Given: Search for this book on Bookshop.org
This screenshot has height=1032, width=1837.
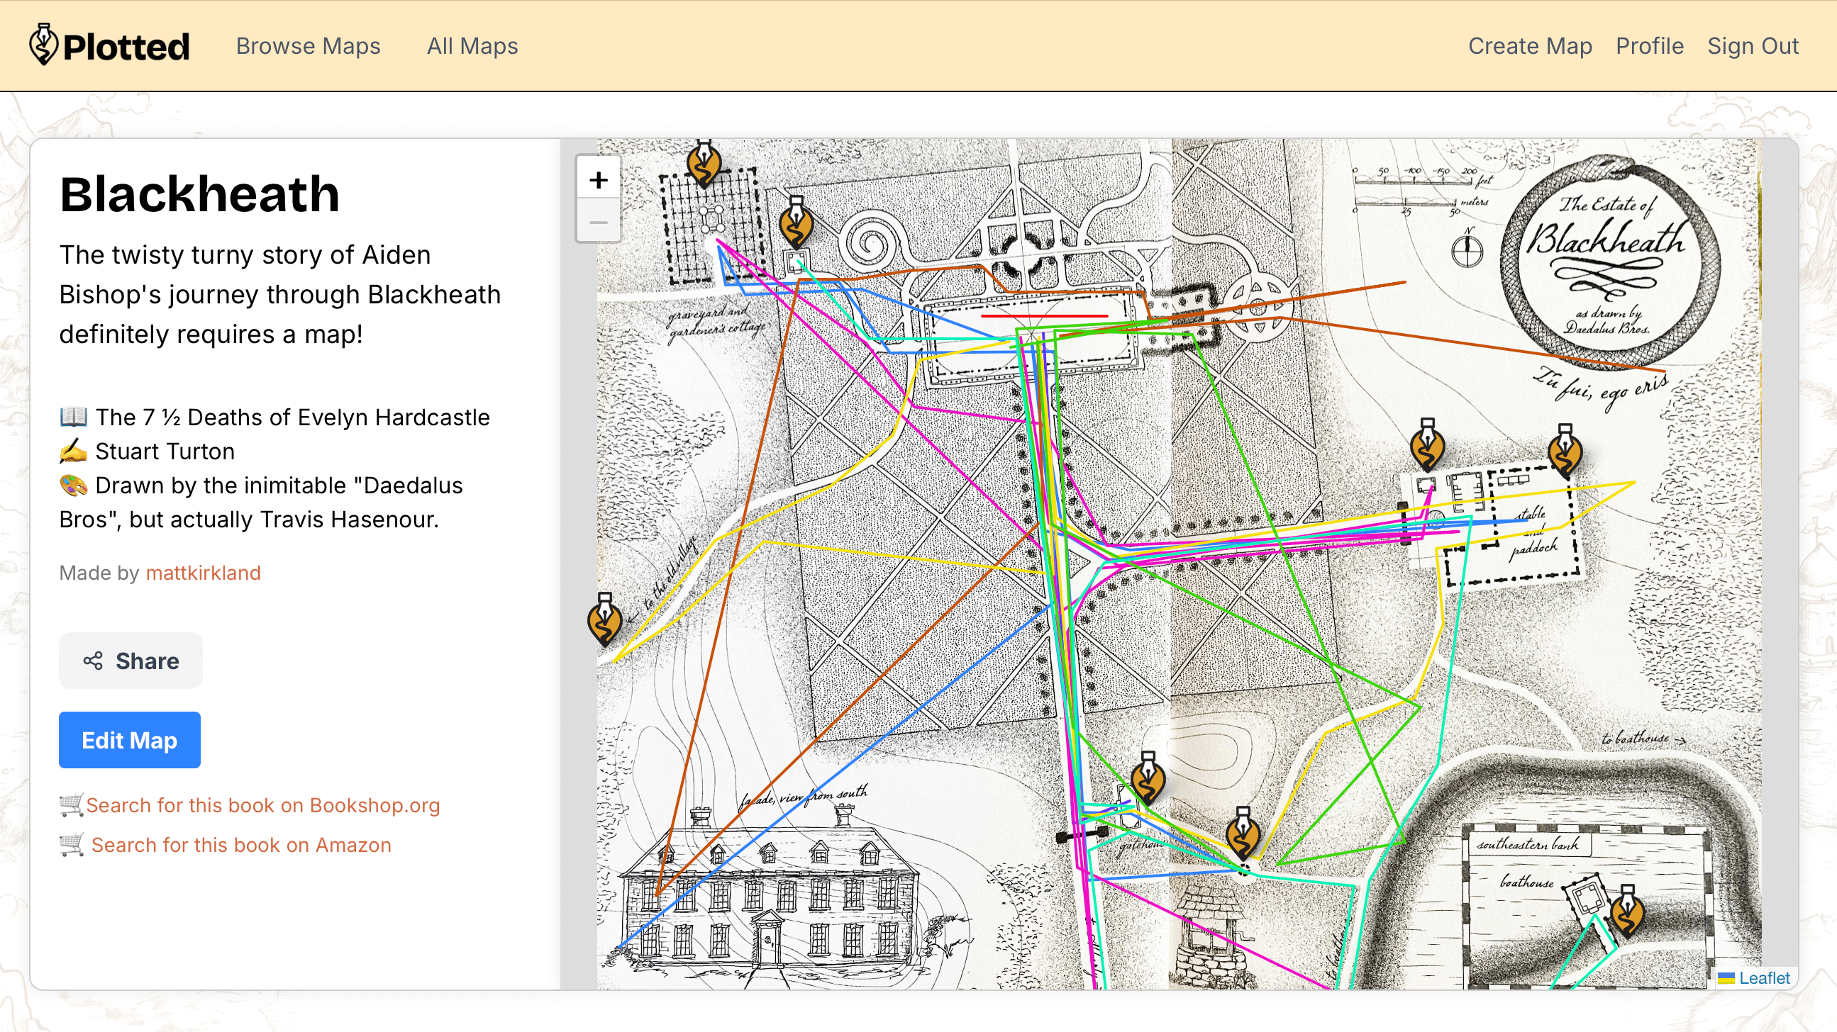Looking at the screenshot, I should point(262,804).
